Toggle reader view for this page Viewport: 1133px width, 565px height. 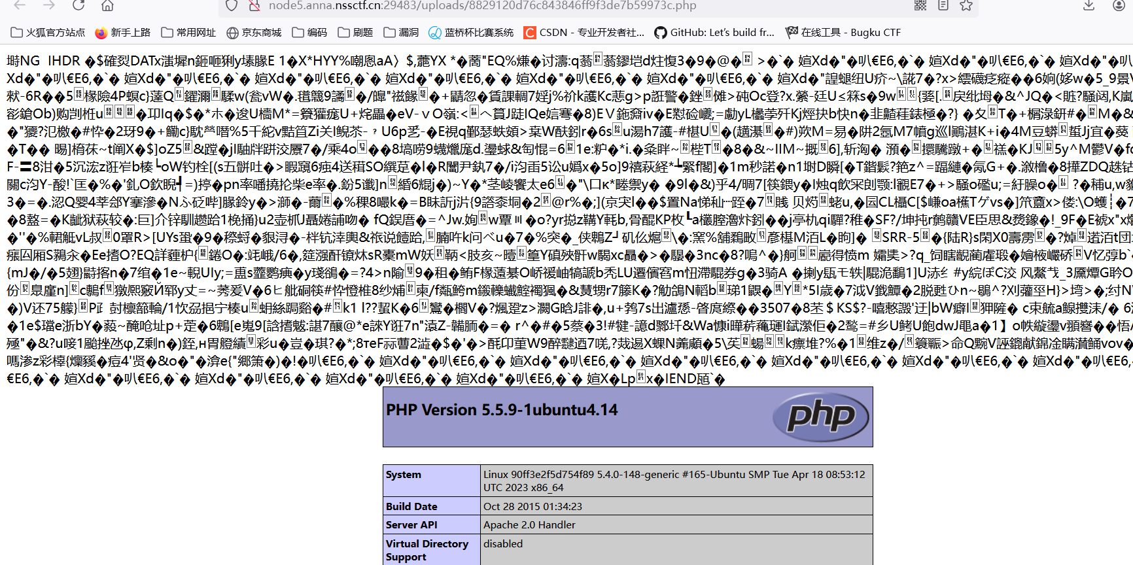click(943, 5)
